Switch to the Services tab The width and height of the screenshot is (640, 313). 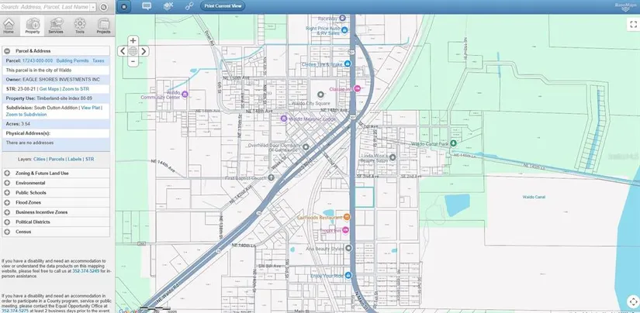[x=55, y=27]
